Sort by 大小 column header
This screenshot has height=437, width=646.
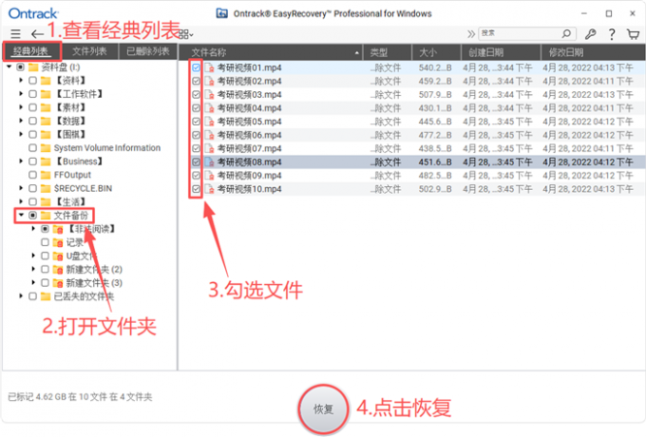[x=437, y=52]
